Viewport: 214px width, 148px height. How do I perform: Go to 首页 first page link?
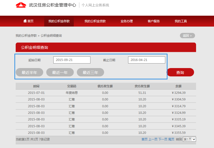(145, 139)
